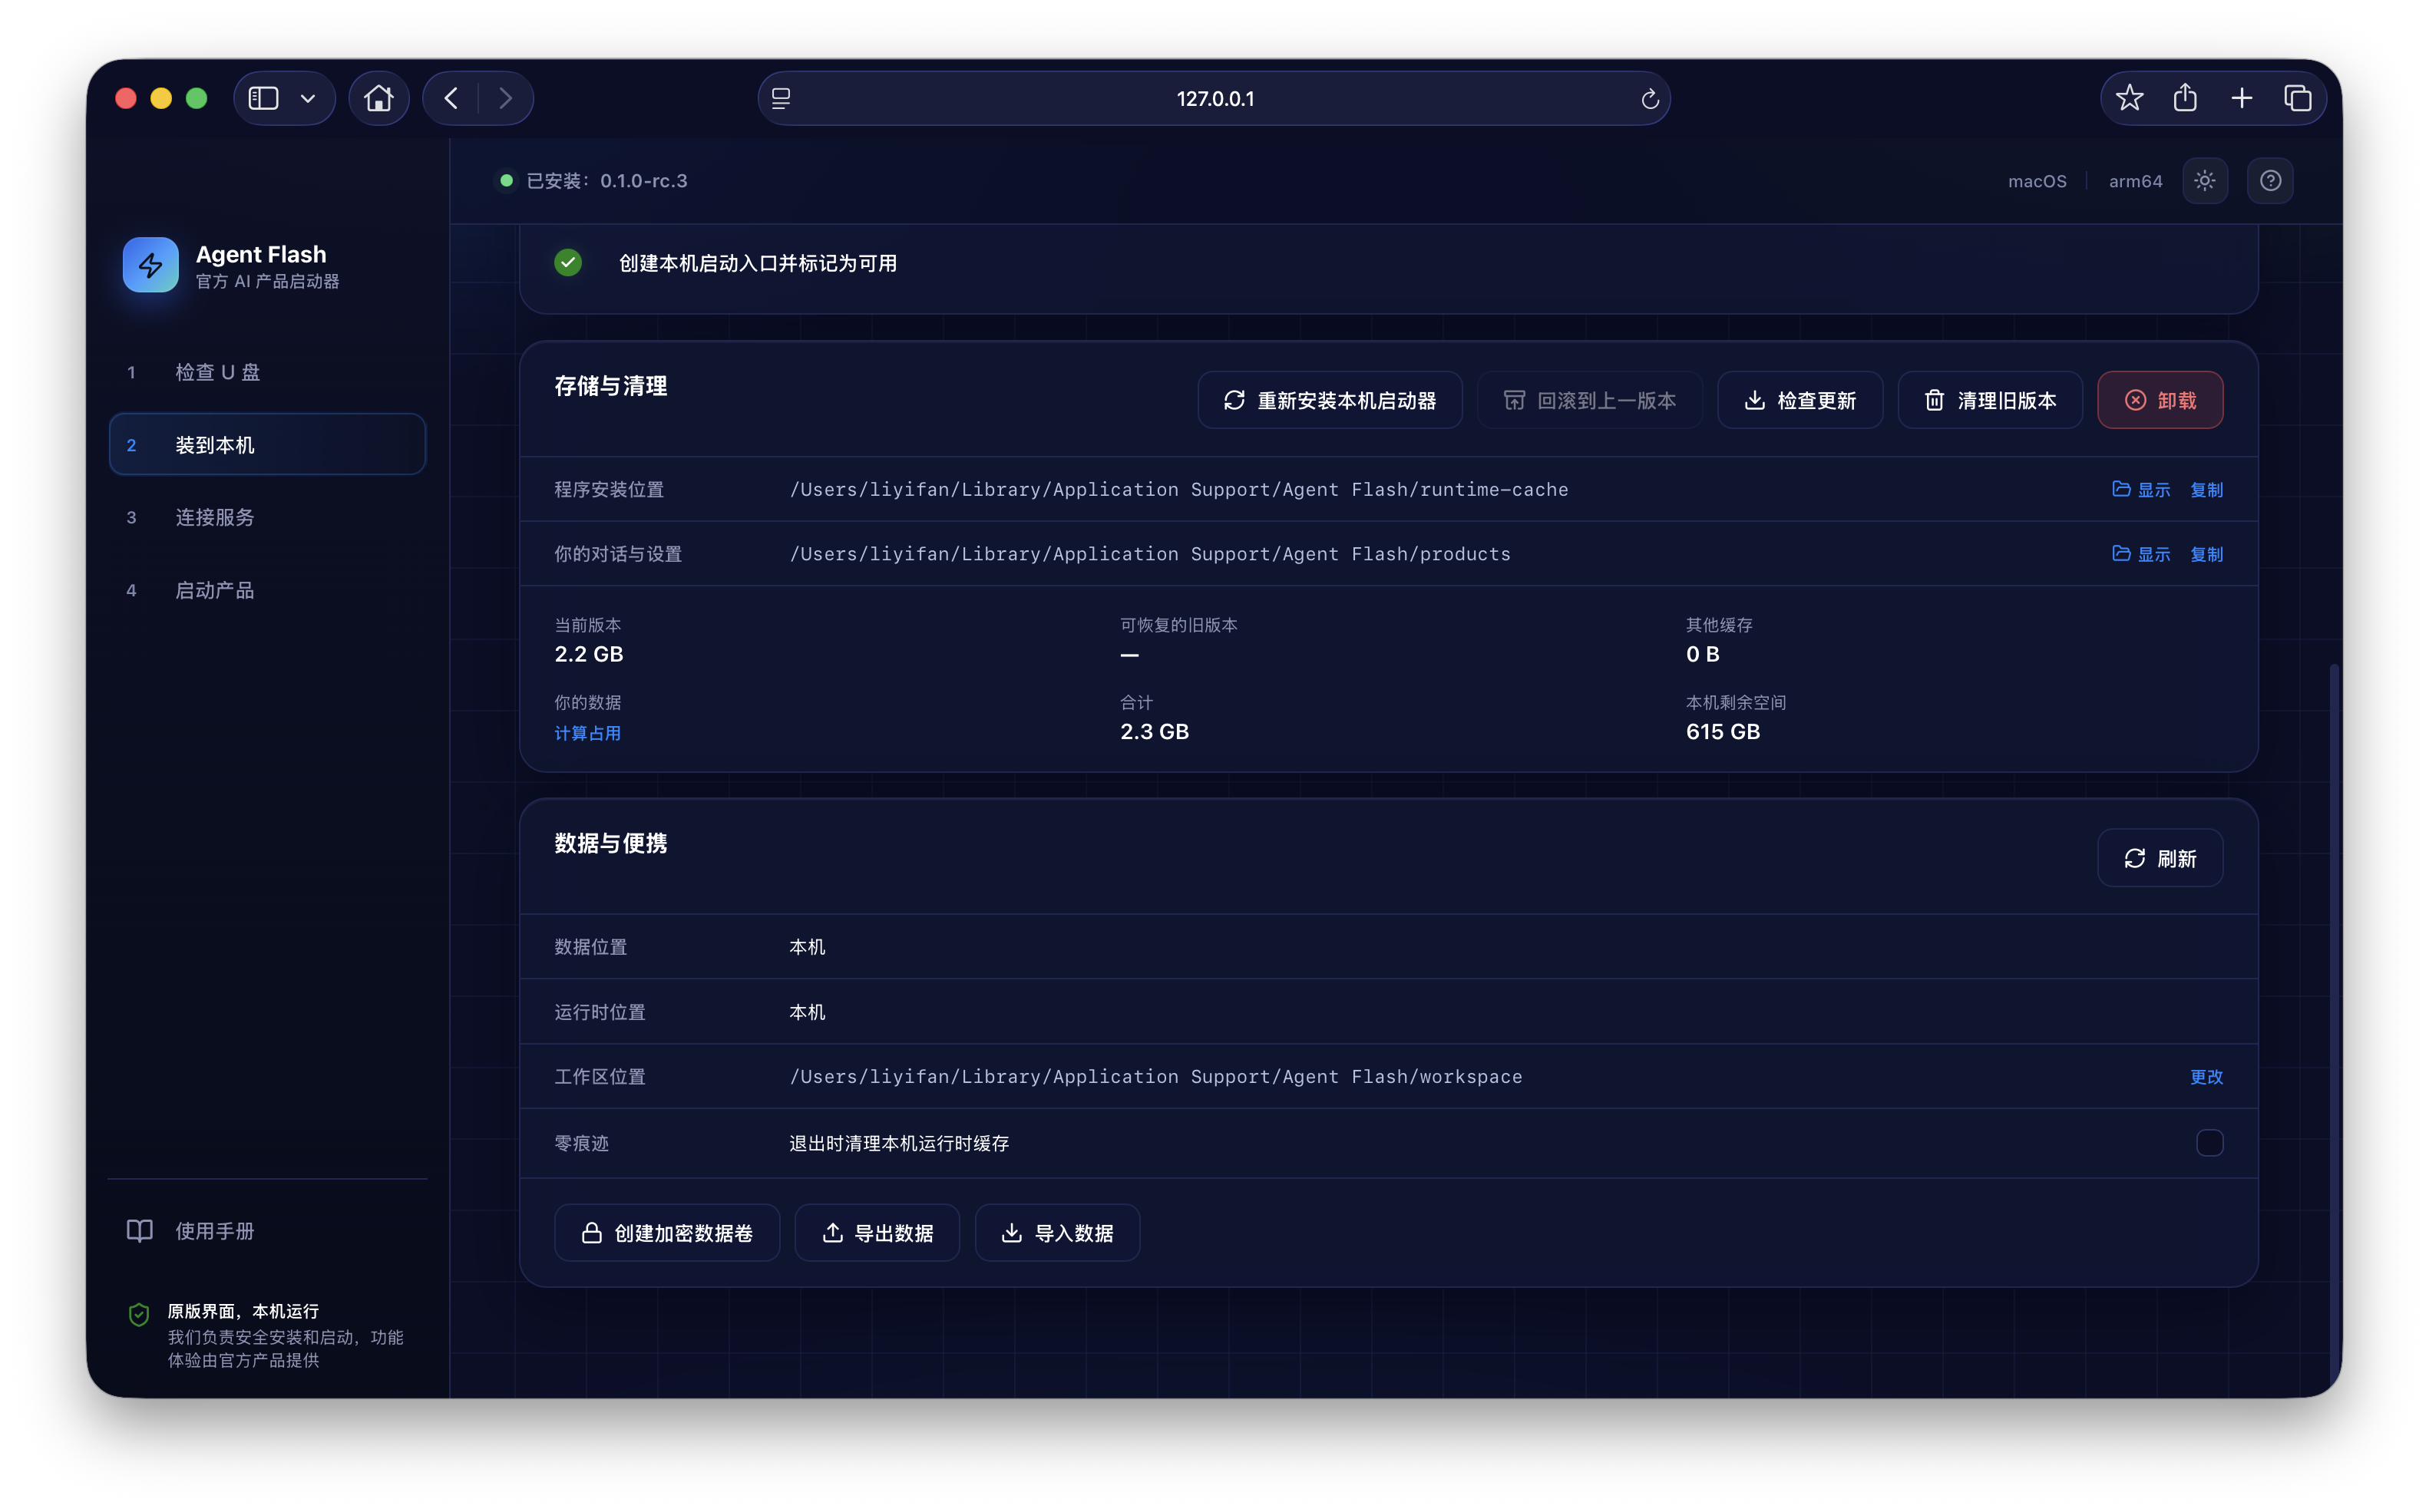This screenshot has height=1512, width=2429.
Task: Select step 4 启动产品
Action: click(267, 590)
